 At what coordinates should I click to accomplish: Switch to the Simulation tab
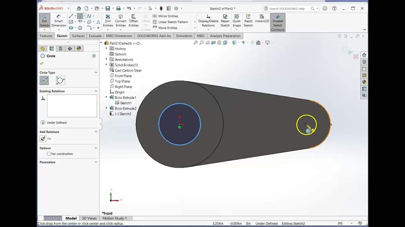184,36
